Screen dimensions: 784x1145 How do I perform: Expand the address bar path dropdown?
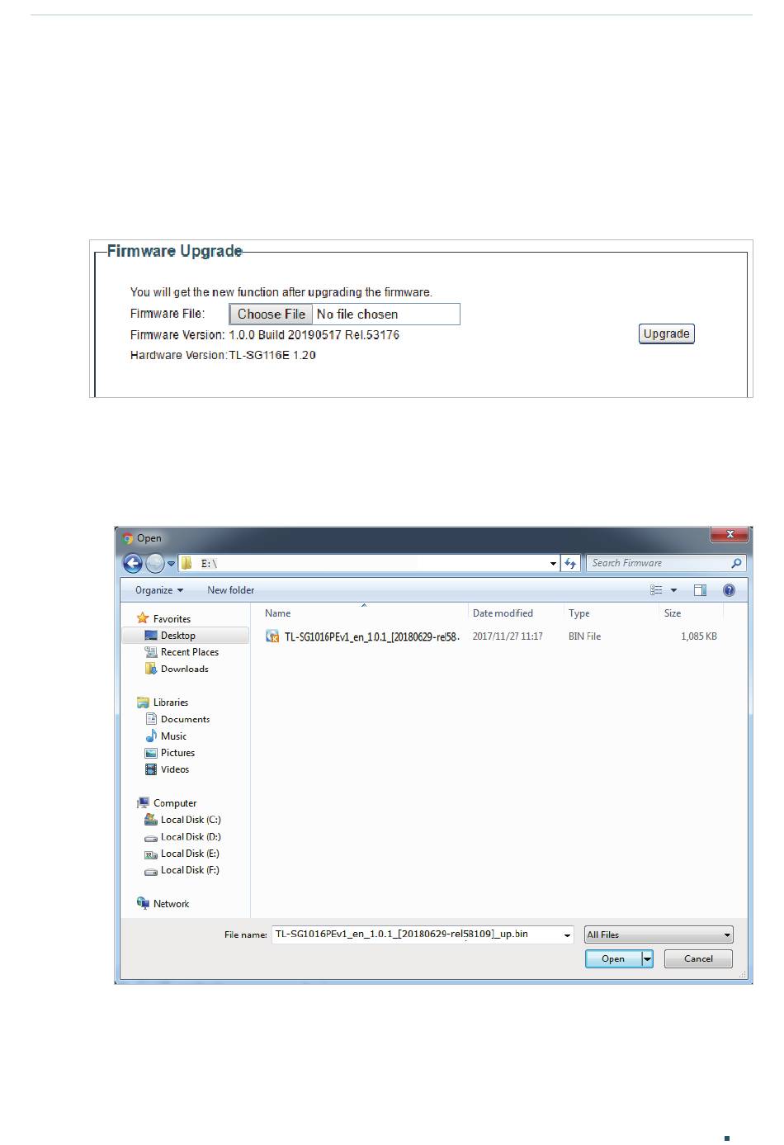click(x=553, y=563)
